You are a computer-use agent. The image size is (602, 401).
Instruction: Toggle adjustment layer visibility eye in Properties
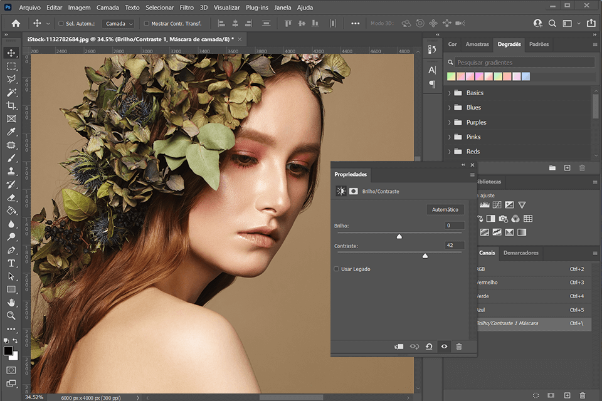point(444,346)
